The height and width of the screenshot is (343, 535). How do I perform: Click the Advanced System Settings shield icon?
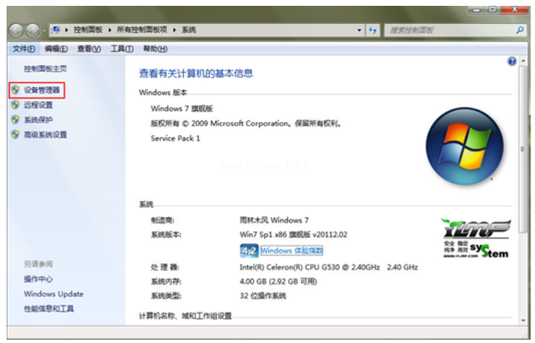(x=15, y=134)
